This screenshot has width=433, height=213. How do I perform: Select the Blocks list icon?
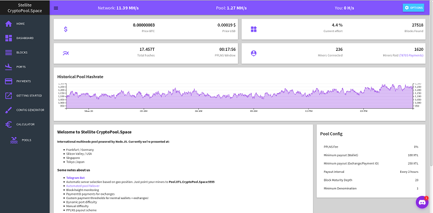(9, 52)
